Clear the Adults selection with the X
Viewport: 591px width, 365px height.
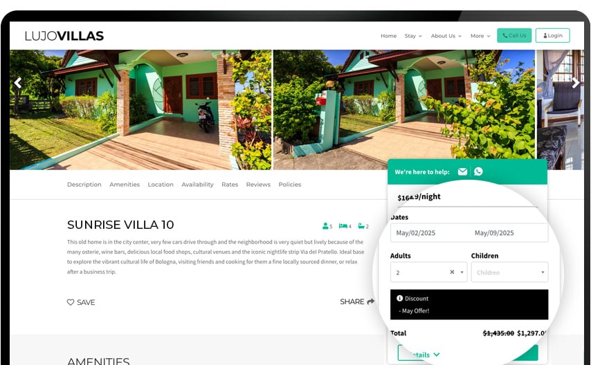pos(452,272)
